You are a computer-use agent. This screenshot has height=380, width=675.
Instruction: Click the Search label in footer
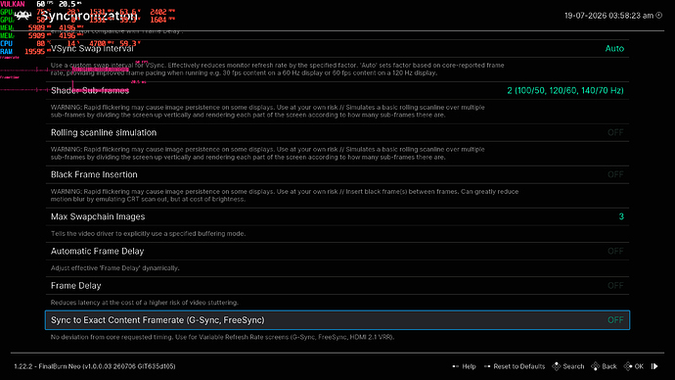point(573,366)
